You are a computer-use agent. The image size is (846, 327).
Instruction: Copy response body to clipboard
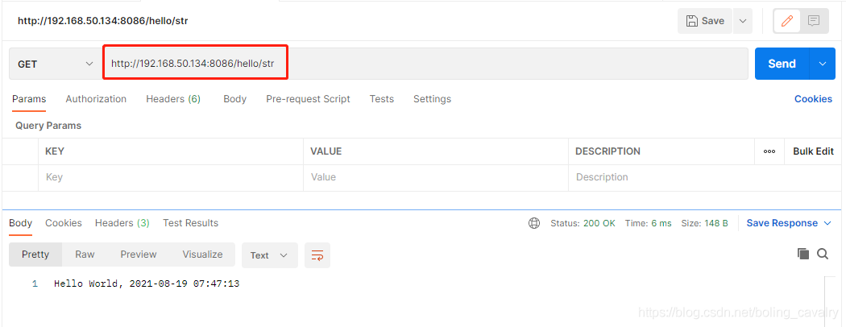click(802, 254)
